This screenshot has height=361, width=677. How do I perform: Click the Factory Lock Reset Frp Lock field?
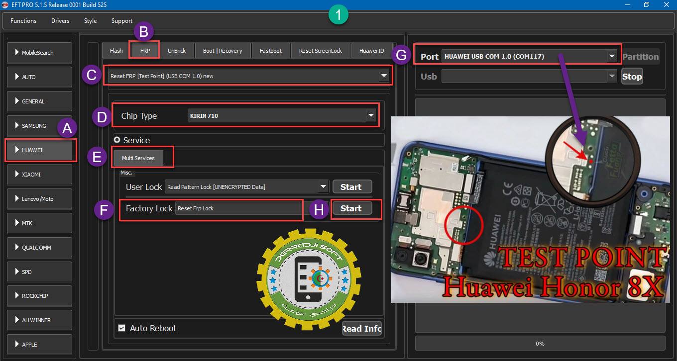(x=238, y=208)
